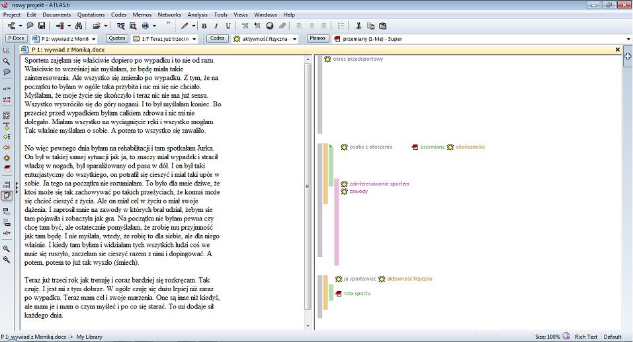Open the dropdown arrow beside the open folder icon

click(x=106, y=26)
